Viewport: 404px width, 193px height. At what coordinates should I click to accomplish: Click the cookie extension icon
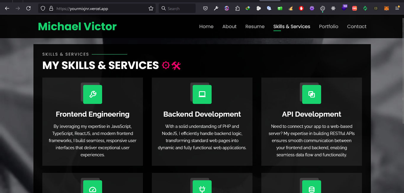(x=323, y=9)
